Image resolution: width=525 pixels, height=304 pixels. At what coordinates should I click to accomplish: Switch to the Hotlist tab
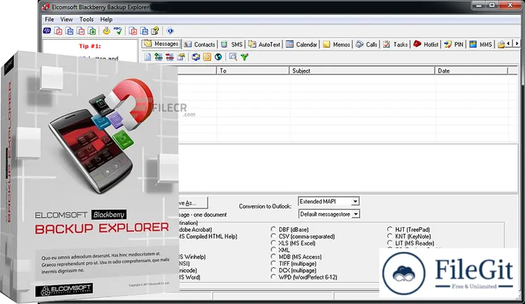pos(426,44)
